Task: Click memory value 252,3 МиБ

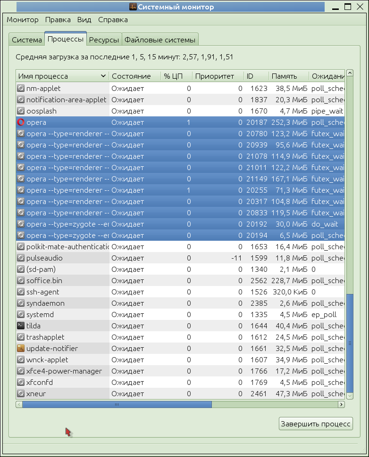Action: pyautogui.click(x=289, y=122)
